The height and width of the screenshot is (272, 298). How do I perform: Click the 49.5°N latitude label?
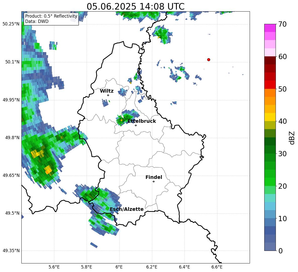click(12, 213)
